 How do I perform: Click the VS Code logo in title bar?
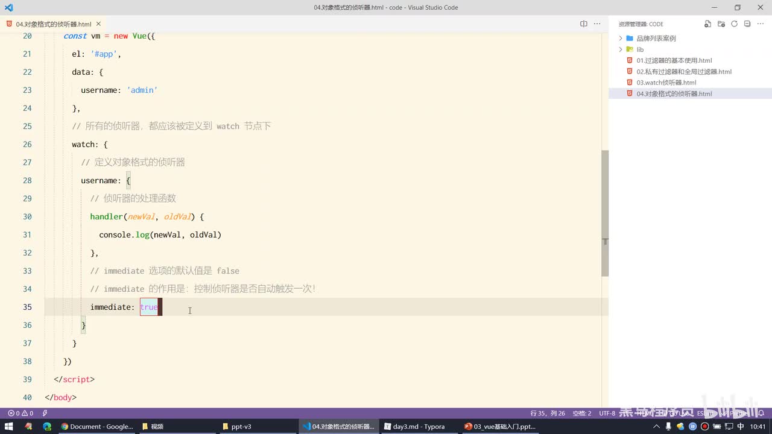click(x=8, y=7)
